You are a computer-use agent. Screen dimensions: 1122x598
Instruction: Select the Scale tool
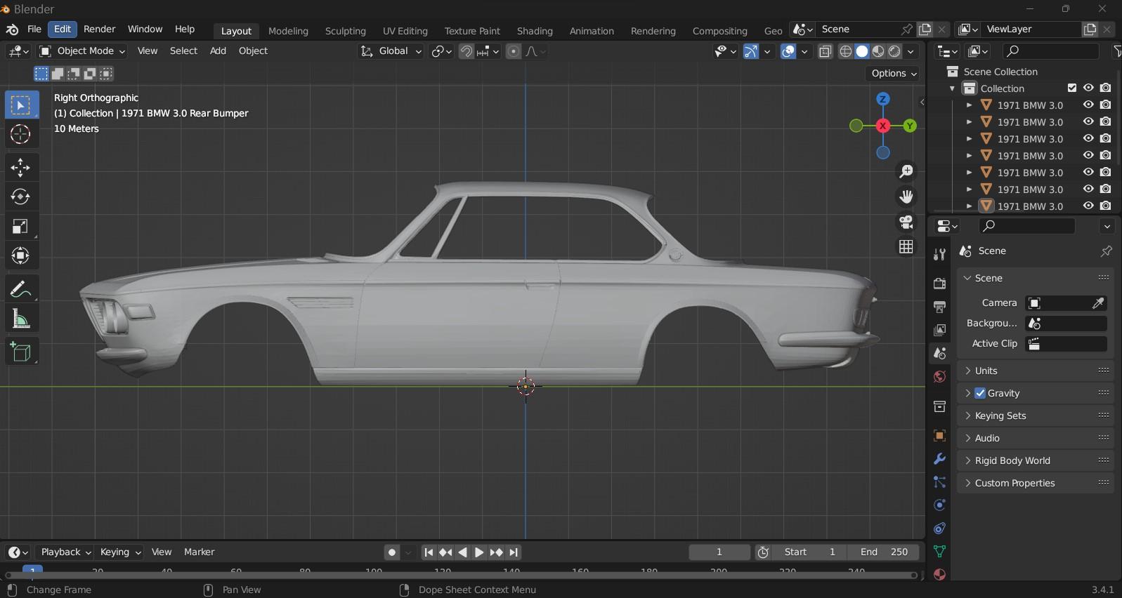point(20,226)
